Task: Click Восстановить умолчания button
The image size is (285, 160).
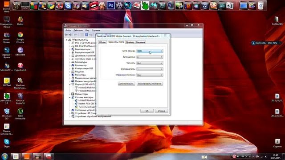Action: click(x=150, y=84)
